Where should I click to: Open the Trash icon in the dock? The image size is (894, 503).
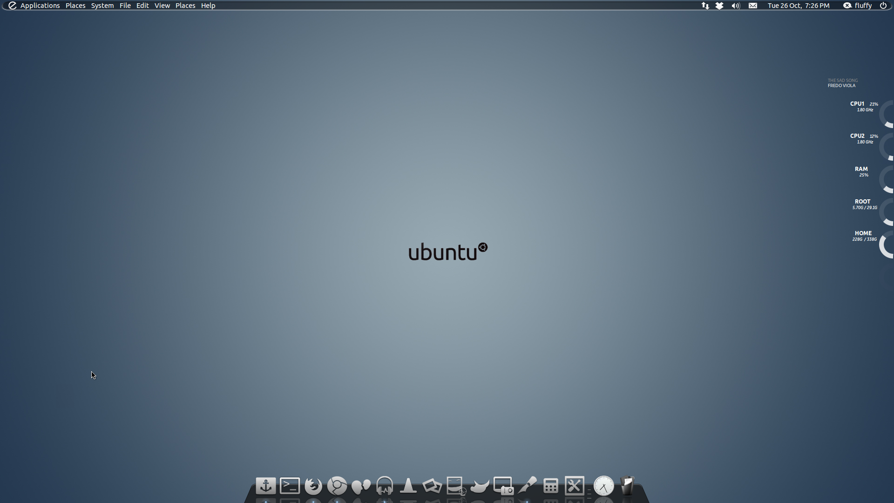628,486
